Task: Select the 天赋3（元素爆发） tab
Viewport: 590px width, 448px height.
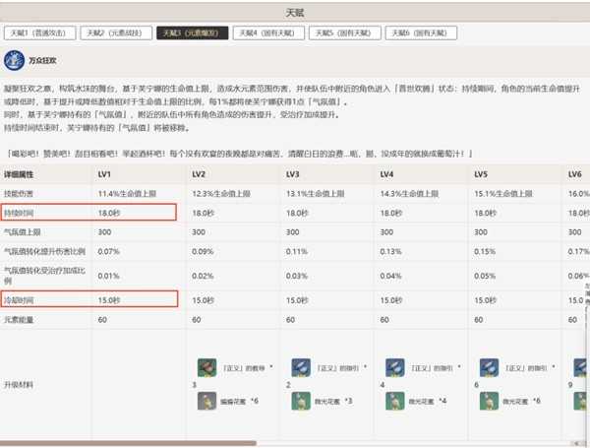Action: pyautogui.click(x=193, y=33)
